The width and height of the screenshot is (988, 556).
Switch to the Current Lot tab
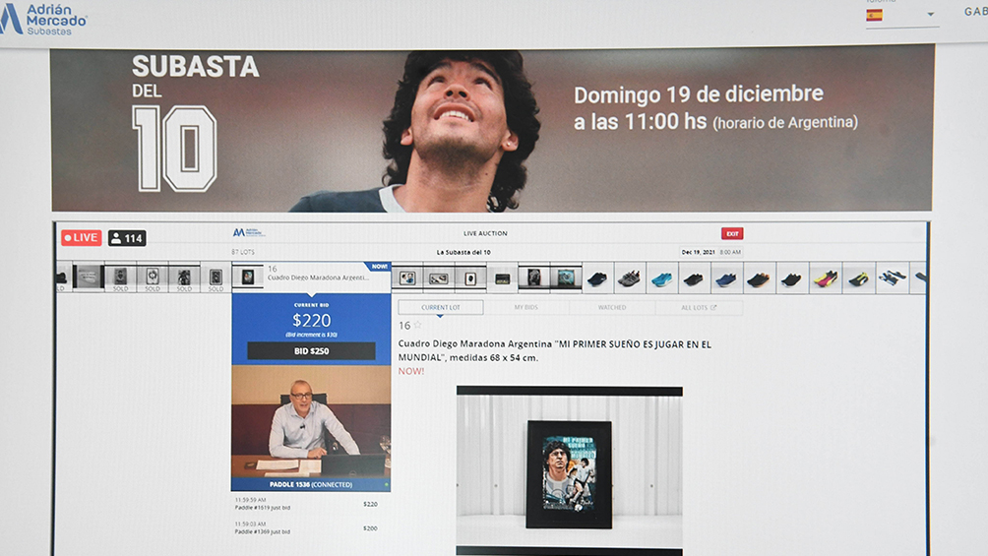[441, 308]
